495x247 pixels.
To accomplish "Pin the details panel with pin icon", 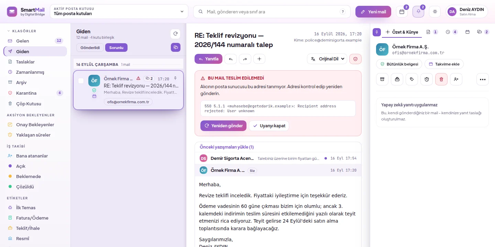I will (x=377, y=32).
